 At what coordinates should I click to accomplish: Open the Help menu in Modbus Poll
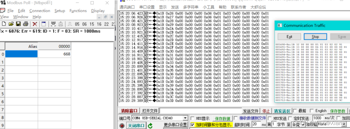coord(37,17)
